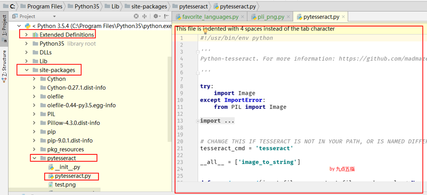Toggle the 1: Project side tool window
The width and height of the screenshot is (427, 195).
(x=4, y=26)
